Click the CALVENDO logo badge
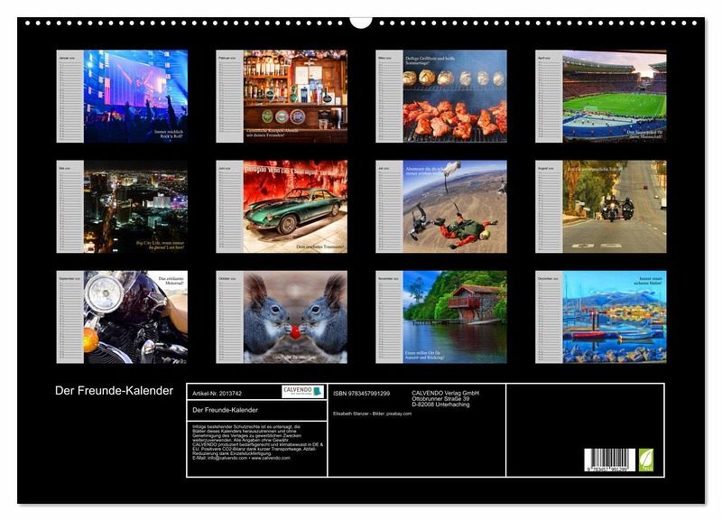This screenshot has width=722, height=521. tap(302, 392)
